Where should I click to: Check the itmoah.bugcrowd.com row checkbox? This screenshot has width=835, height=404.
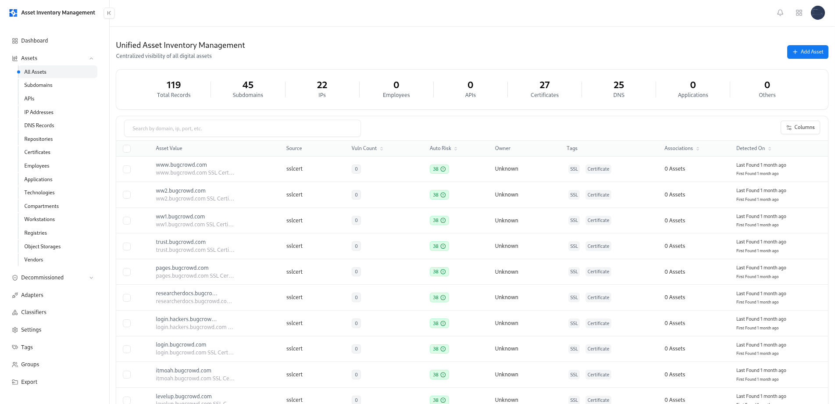pyautogui.click(x=127, y=375)
